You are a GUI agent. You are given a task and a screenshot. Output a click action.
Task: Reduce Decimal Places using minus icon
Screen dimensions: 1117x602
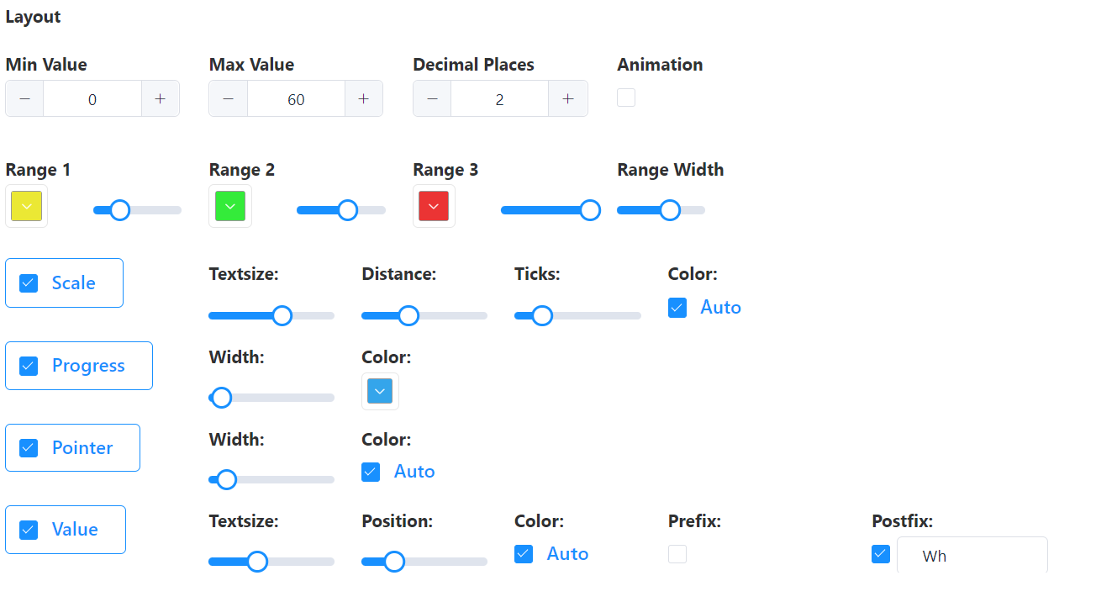[x=432, y=99]
